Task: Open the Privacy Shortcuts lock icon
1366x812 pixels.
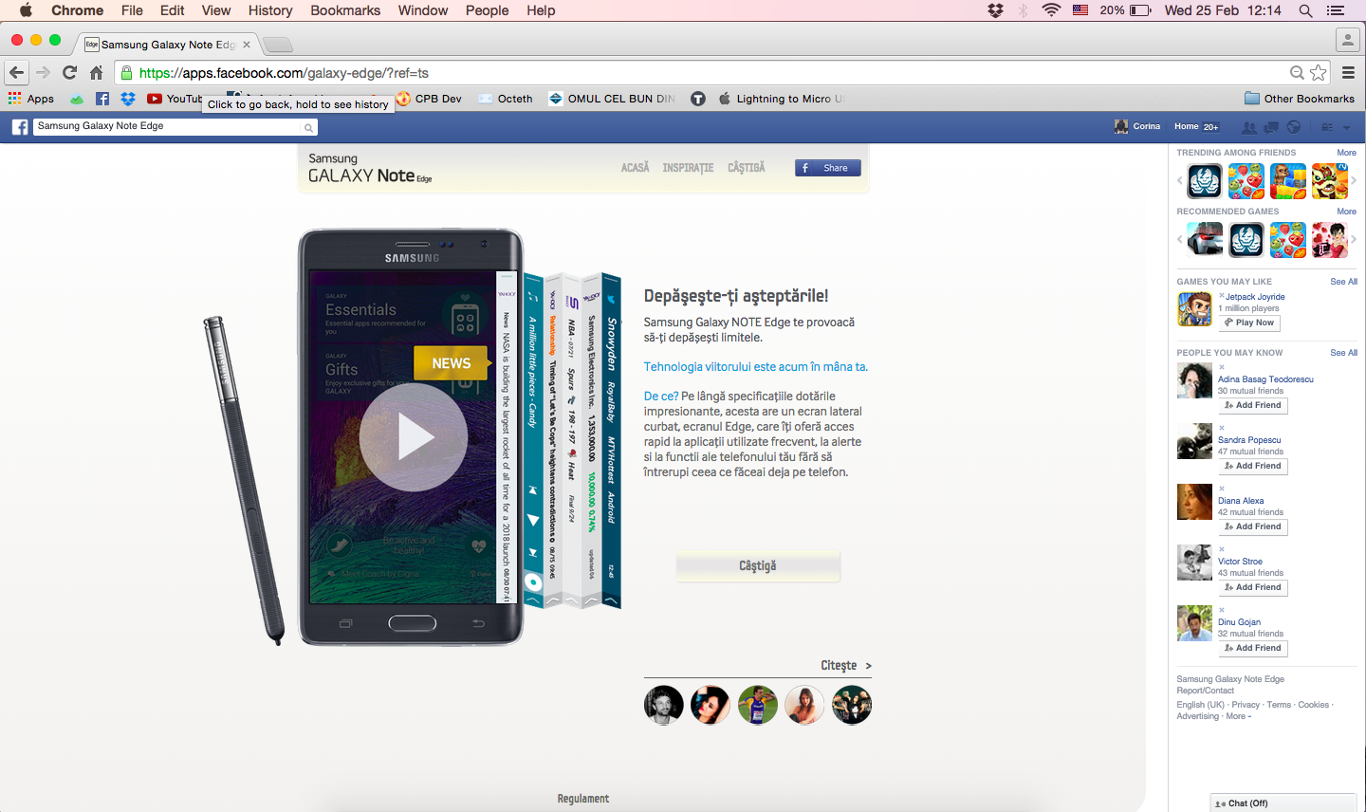Action: [x=1327, y=127]
